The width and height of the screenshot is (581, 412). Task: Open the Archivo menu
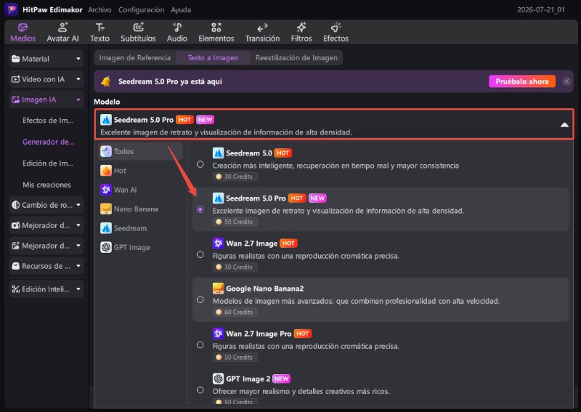99,10
